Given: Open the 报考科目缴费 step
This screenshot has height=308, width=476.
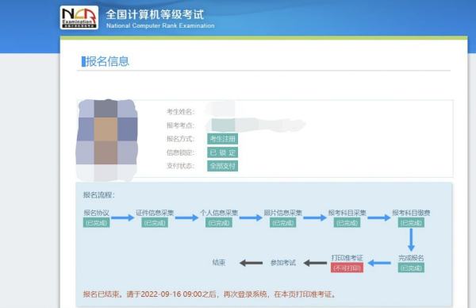Looking at the screenshot, I should coord(411,213).
